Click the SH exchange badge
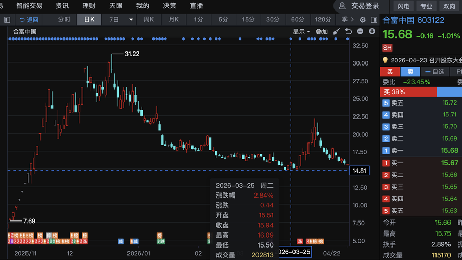Image resolution: width=462 pixels, height=260 pixels. tap(387, 48)
